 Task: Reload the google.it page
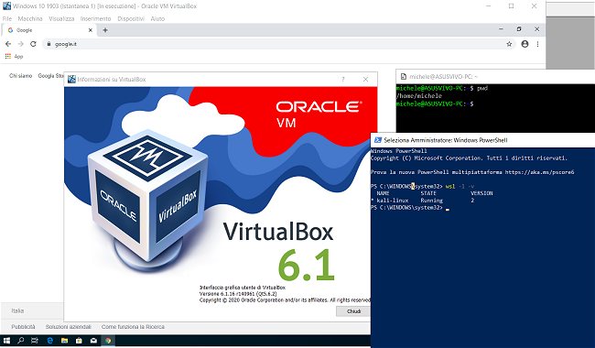click(33, 44)
